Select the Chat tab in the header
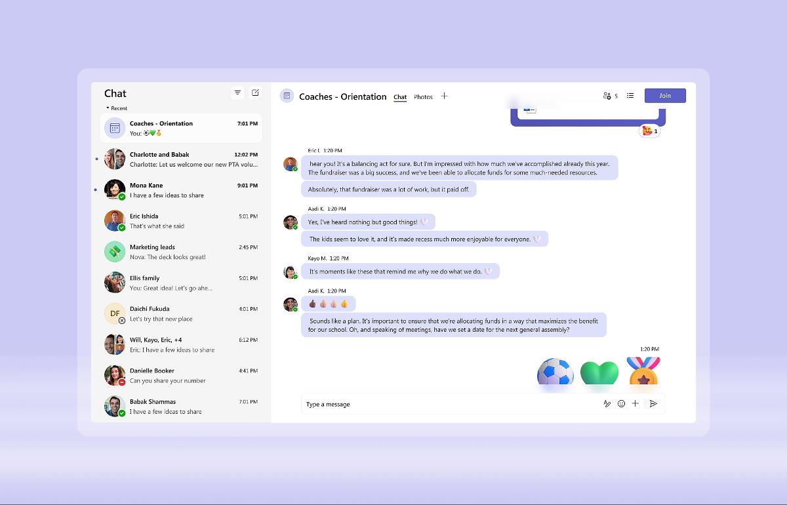This screenshot has width=787, height=505. [x=400, y=96]
